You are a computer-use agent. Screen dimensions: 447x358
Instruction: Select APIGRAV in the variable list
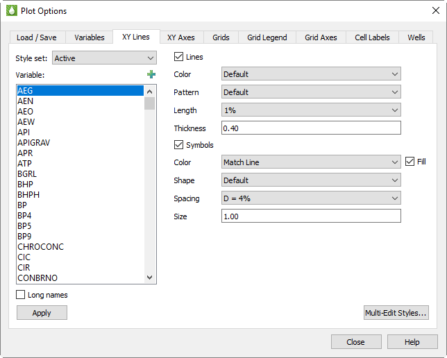coord(81,142)
